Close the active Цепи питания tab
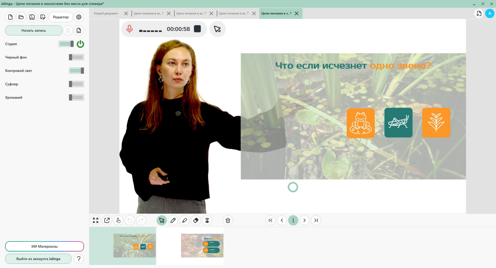Viewport: 496px width, 268px height. [297, 13]
